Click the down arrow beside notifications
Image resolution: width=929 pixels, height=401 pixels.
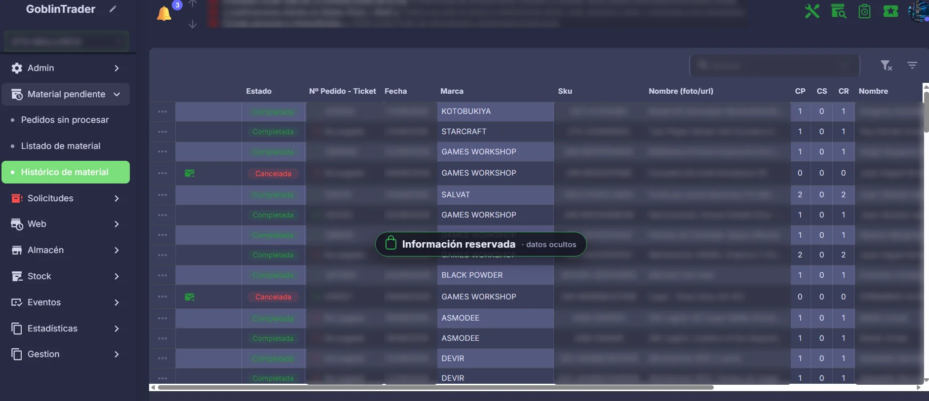(x=193, y=24)
